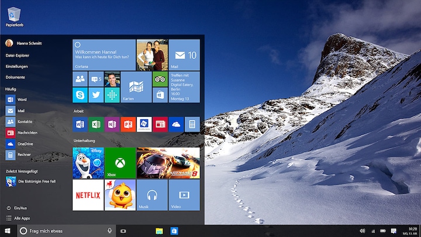
Task: Launch the Asphalt 8 game tile
Action: [x=168, y=163]
